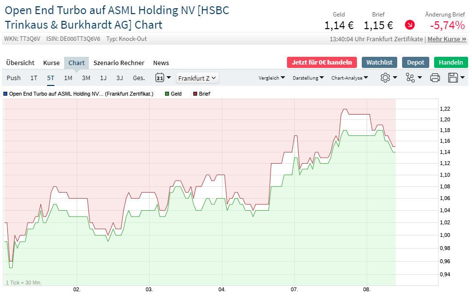Select the Chart tab
The height and width of the screenshot is (301, 472).
click(76, 63)
